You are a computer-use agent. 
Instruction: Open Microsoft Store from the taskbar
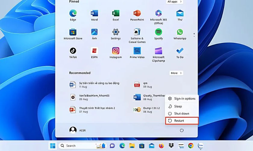click(142, 146)
